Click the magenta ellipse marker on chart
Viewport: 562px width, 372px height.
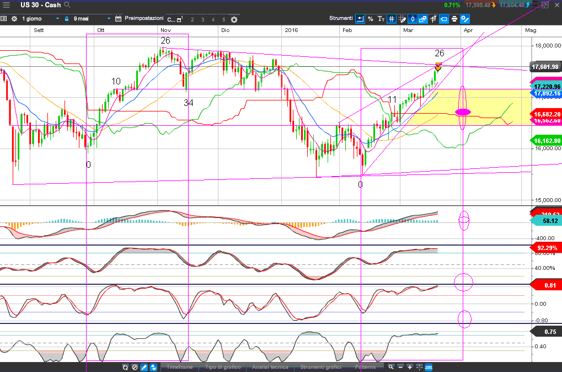point(463,112)
